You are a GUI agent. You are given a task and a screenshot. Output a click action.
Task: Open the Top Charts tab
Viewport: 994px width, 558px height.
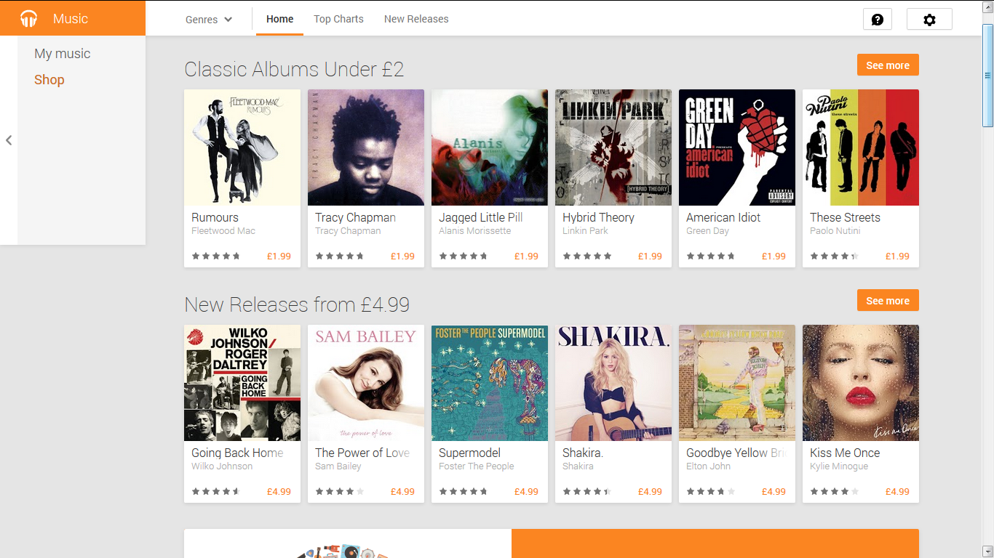click(x=338, y=19)
